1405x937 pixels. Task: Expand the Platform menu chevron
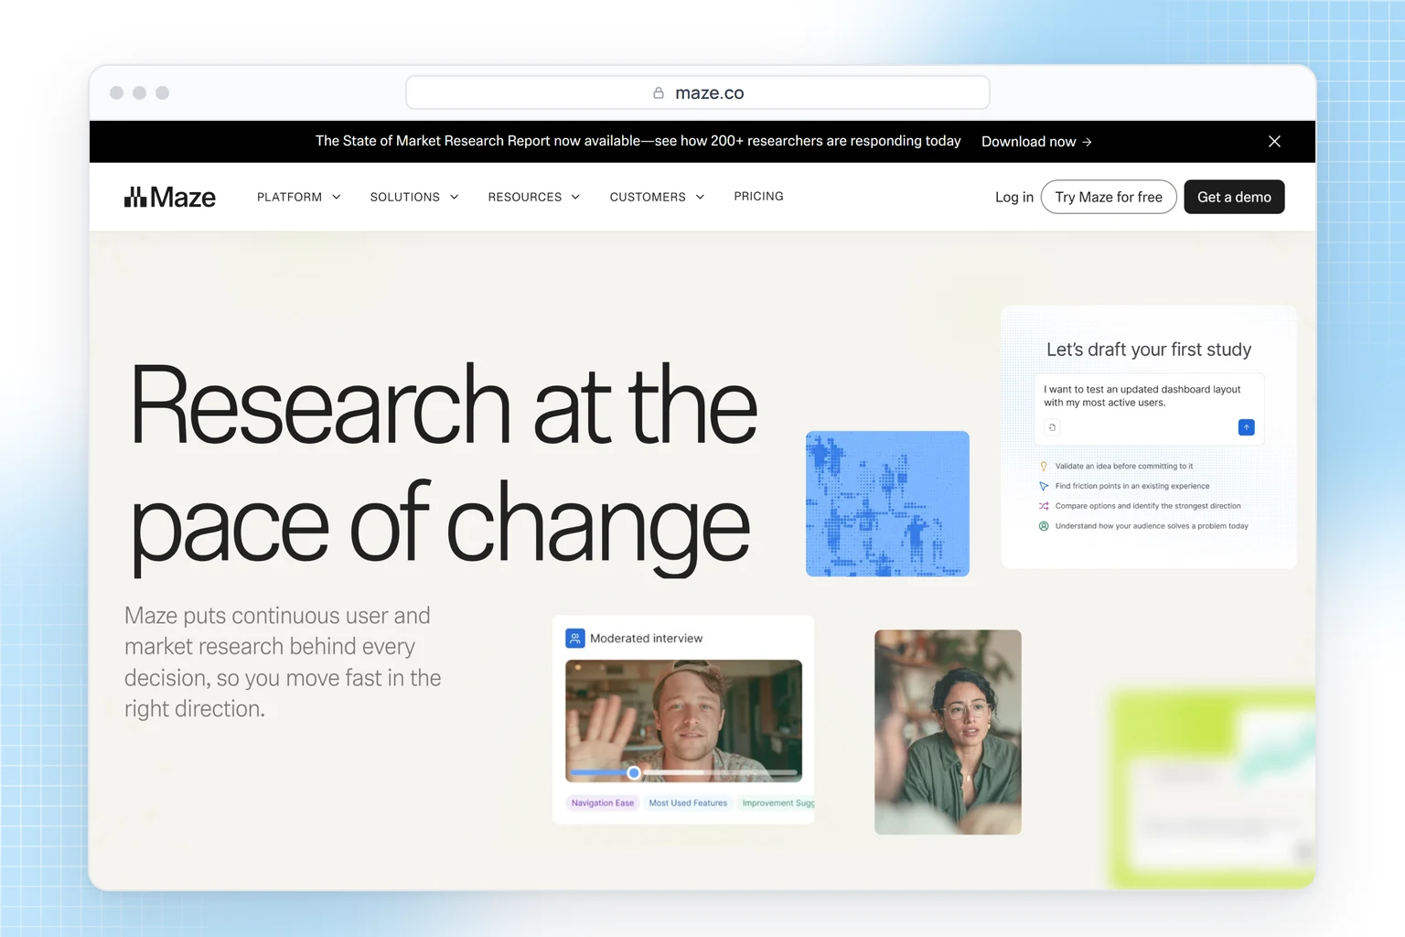(337, 197)
